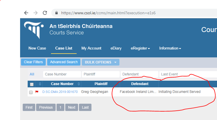The height and width of the screenshot is (120, 217).
Task: Tick the select-all checkbox in table header
Action: pyautogui.click(x=32, y=84)
